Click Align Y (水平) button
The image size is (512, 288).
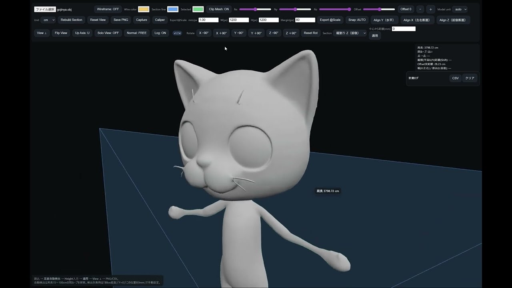click(x=384, y=20)
